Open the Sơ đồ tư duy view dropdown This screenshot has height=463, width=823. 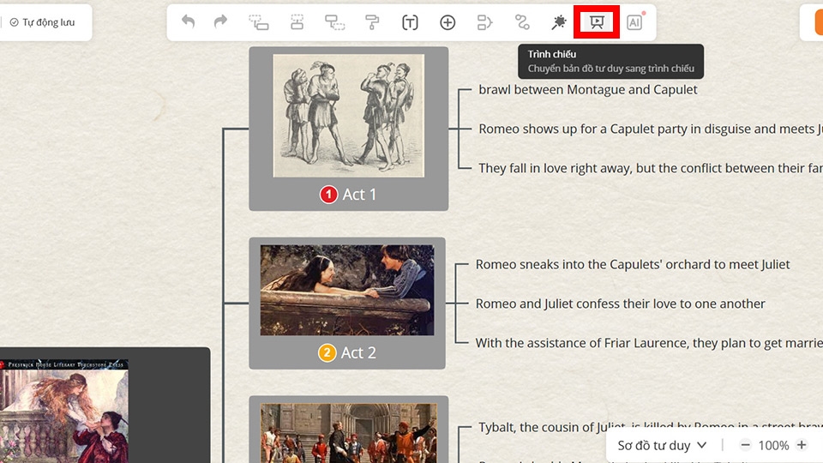point(663,446)
